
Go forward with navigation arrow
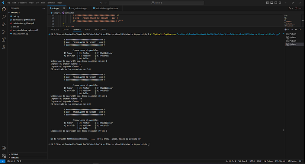pyautogui.click(x=106, y=3)
